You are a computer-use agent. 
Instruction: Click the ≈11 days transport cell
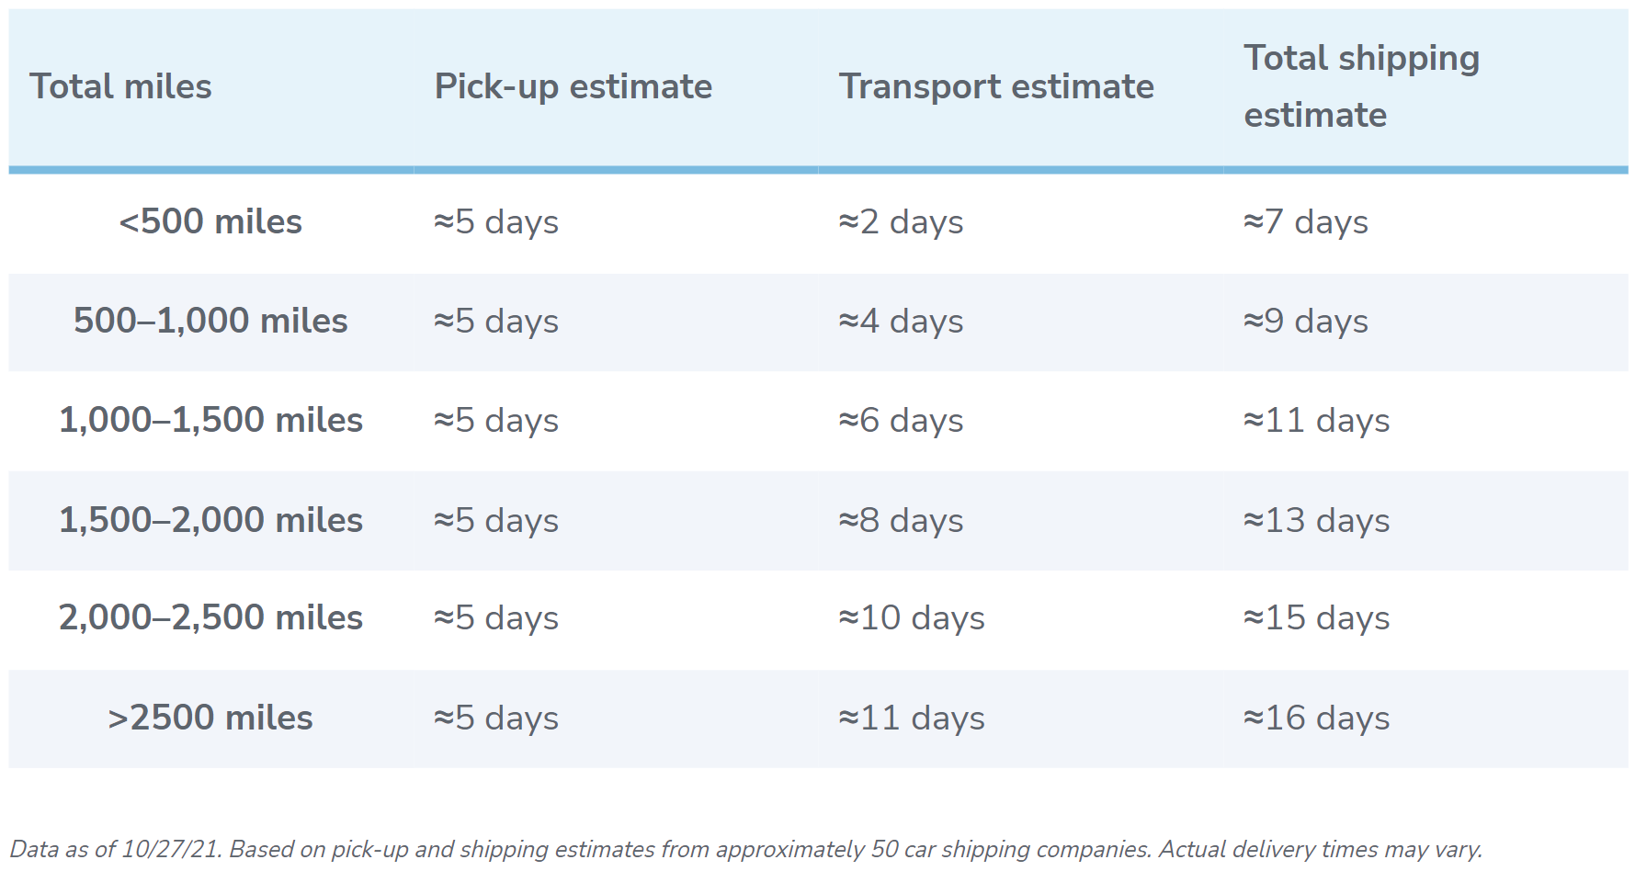pos(912,718)
